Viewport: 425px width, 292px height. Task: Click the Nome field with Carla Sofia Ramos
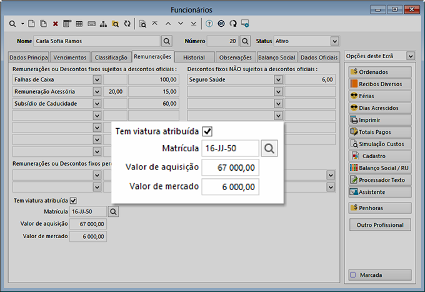(97, 41)
